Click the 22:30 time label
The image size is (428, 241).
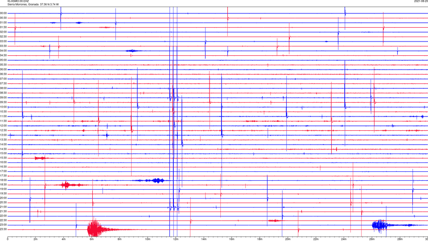click(4, 220)
